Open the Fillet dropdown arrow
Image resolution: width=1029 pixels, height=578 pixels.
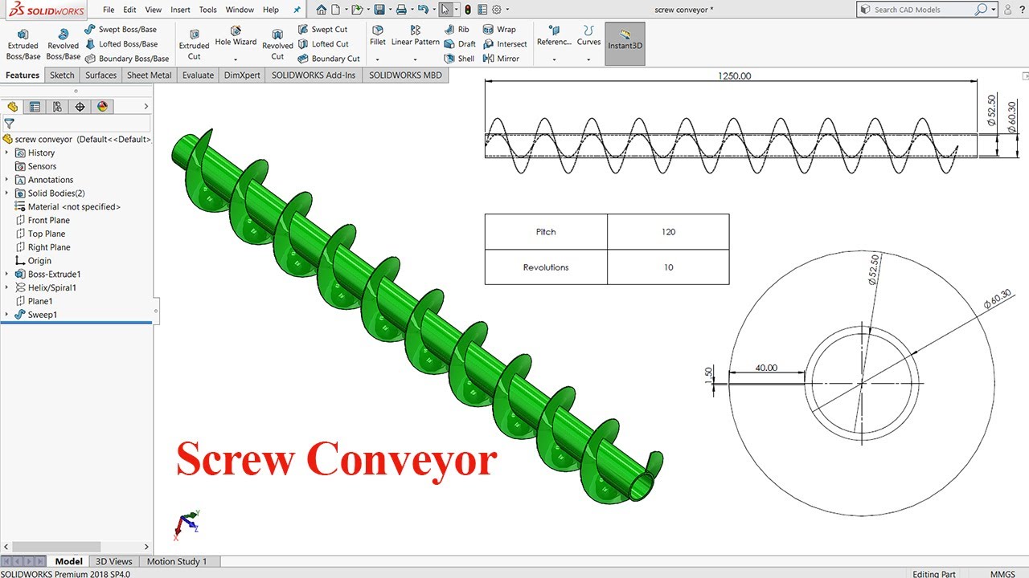click(378, 59)
